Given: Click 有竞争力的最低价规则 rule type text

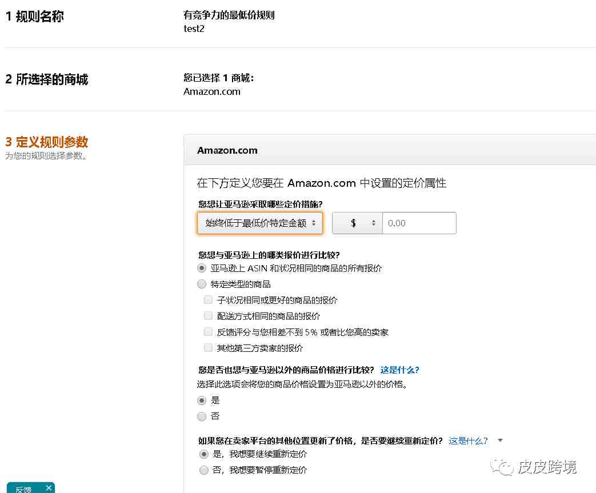Looking at the screenshot, I should (x=229, y=15).
